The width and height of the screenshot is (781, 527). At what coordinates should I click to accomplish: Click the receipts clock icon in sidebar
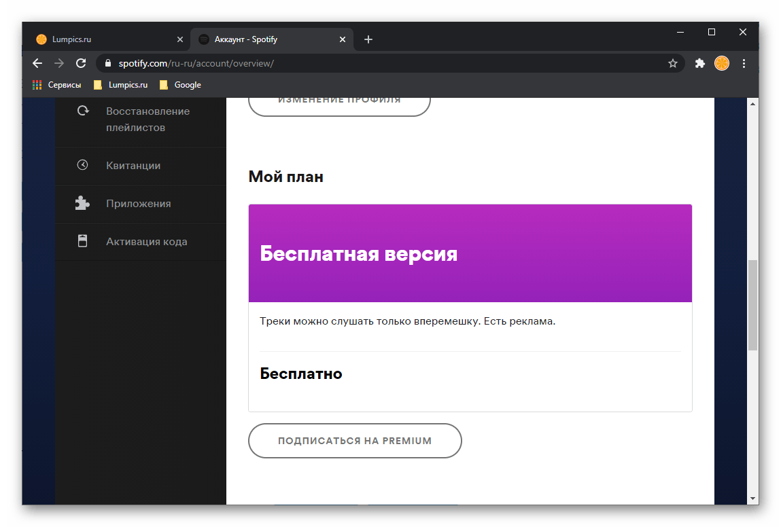click(82, 165)
